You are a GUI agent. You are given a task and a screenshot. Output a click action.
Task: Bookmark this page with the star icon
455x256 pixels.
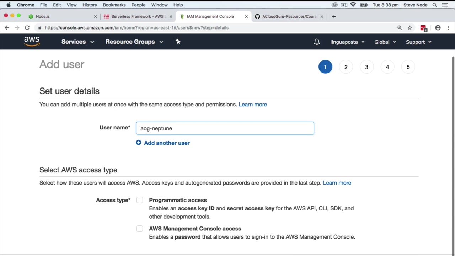click(410, 28)
